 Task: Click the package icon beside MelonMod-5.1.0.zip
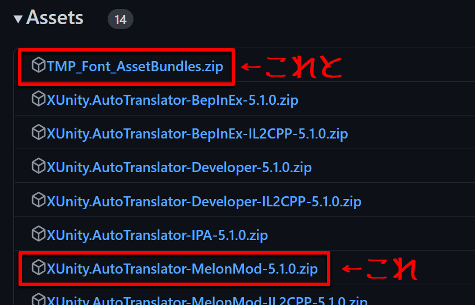(x=38, y=267)
